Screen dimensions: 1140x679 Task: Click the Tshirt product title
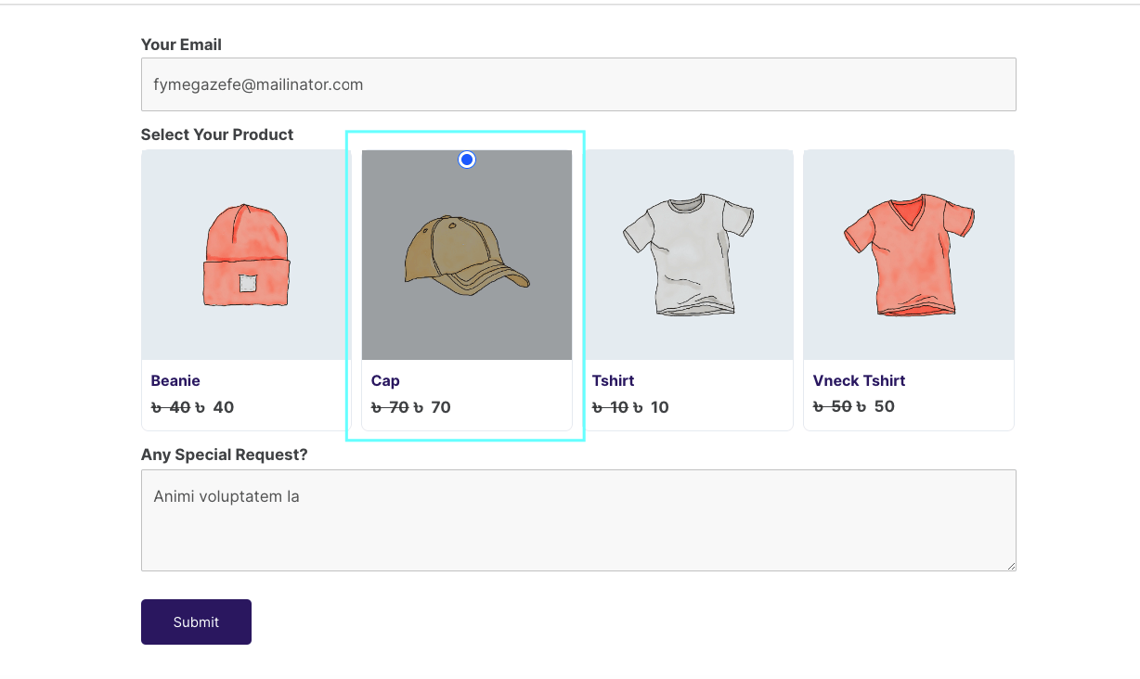[x=613, y=380]
